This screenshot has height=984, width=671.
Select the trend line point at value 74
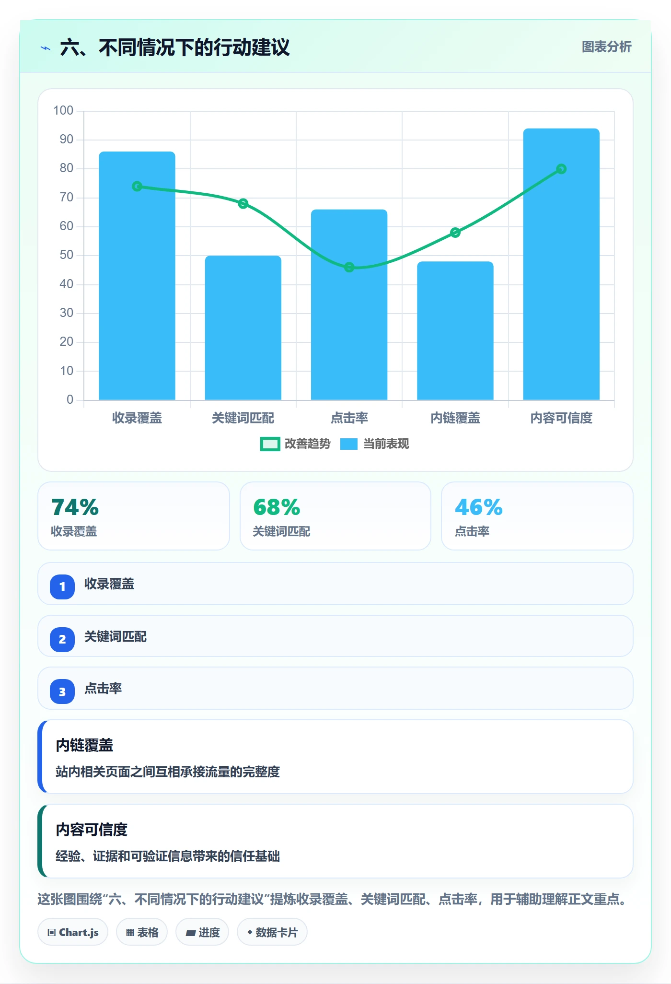pyautogui.click(x=137, y=186)
